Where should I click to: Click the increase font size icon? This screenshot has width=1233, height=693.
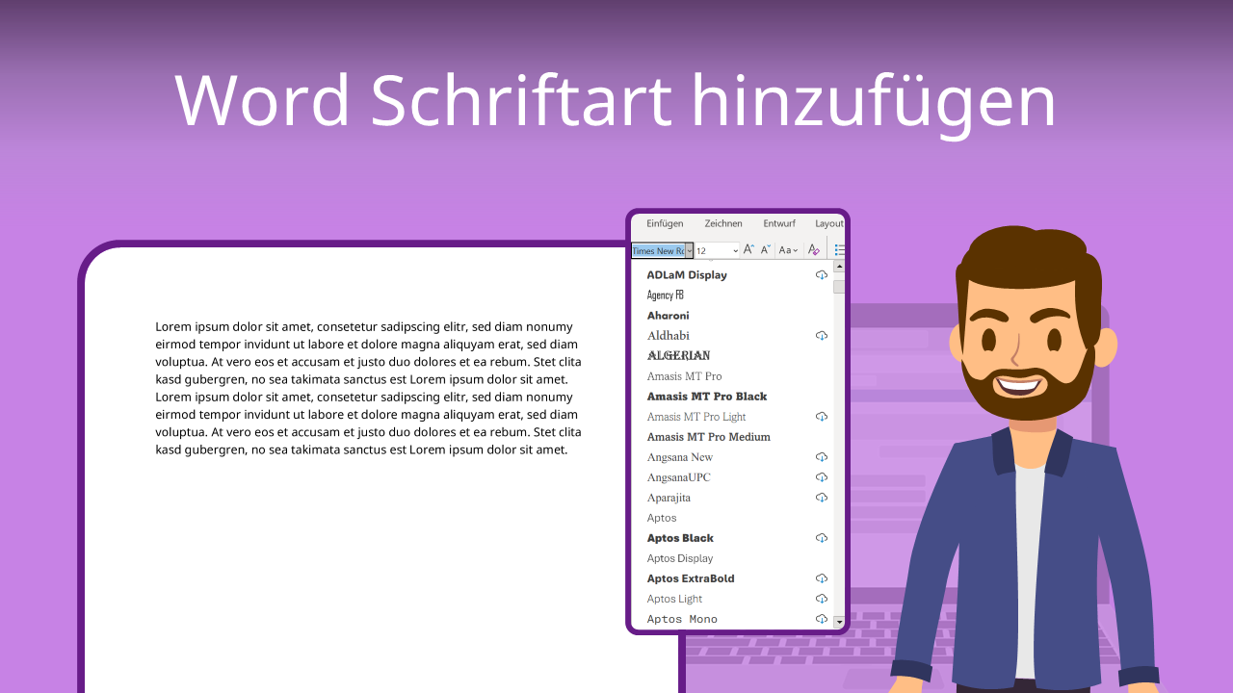tap(749, 249)
